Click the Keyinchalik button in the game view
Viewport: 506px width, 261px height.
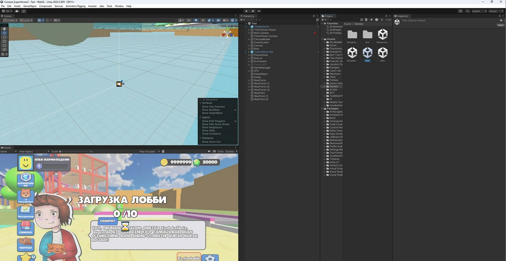189,258
